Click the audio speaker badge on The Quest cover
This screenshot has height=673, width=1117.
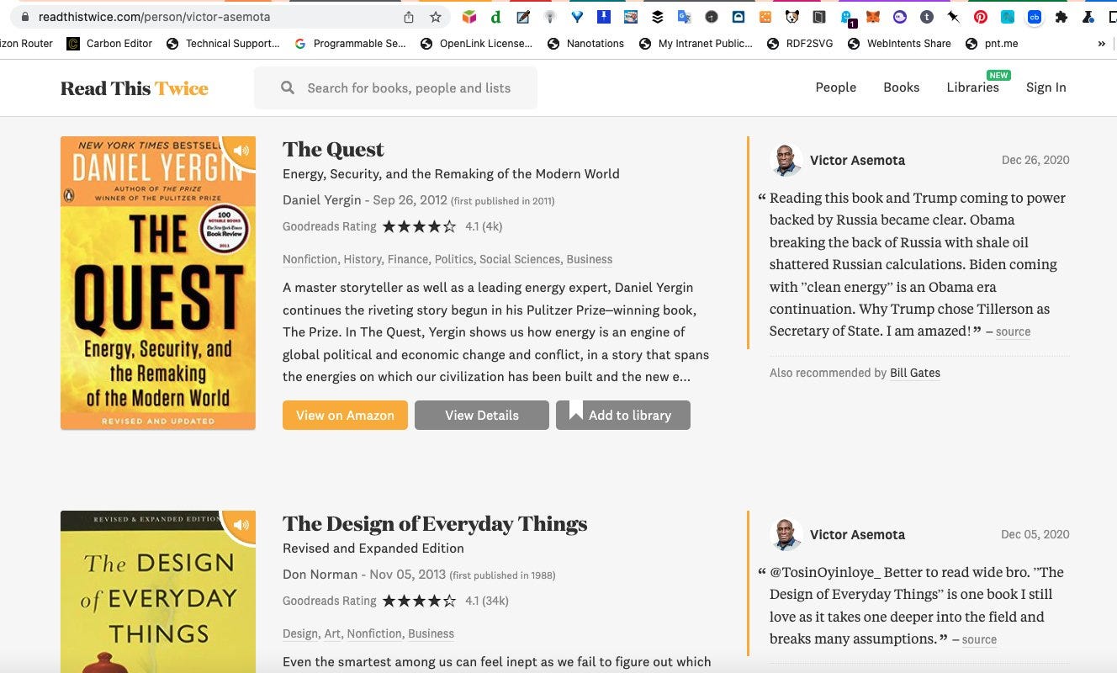[241, 151]
